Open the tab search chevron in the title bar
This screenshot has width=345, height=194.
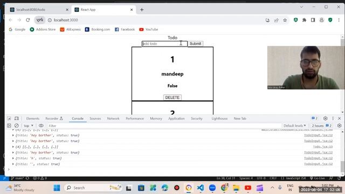[301, 7]
